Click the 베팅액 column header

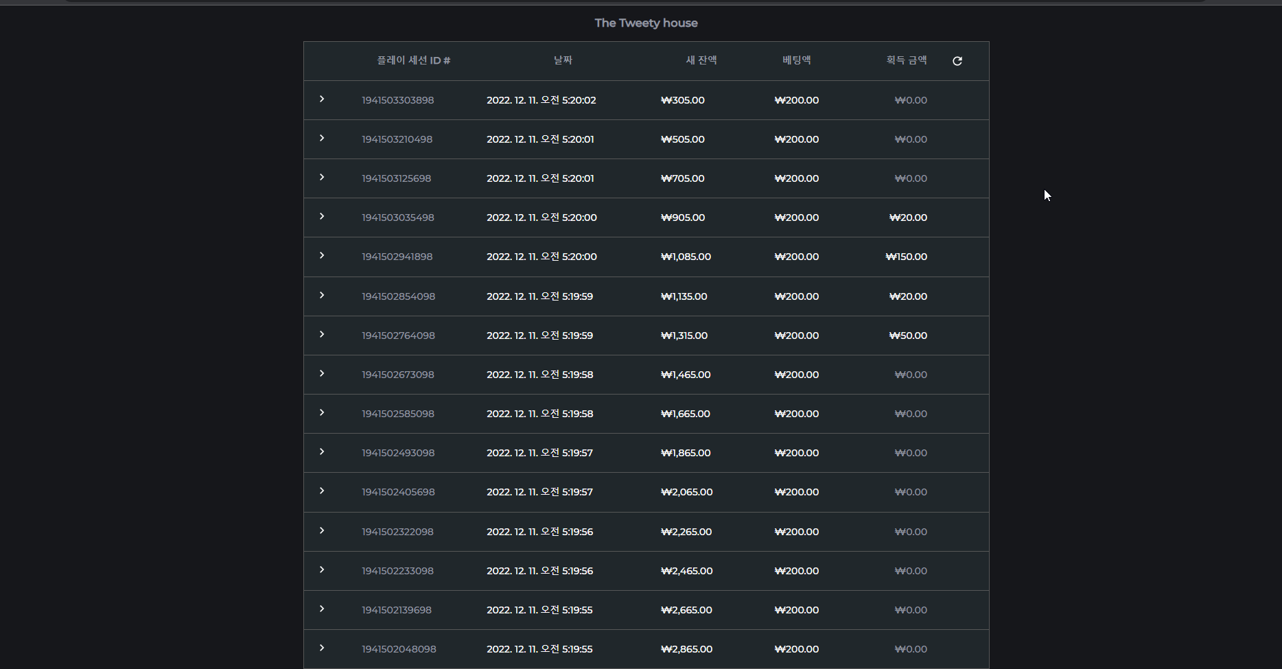(797, 60)
